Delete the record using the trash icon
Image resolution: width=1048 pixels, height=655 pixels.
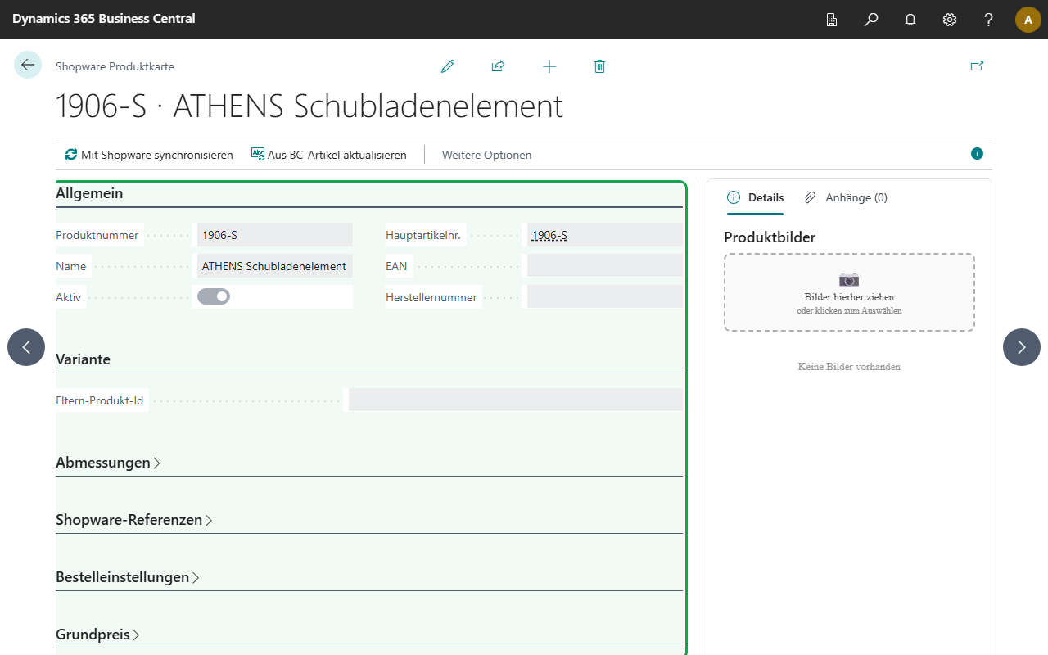pyautogui.click(x=599, y=66)
